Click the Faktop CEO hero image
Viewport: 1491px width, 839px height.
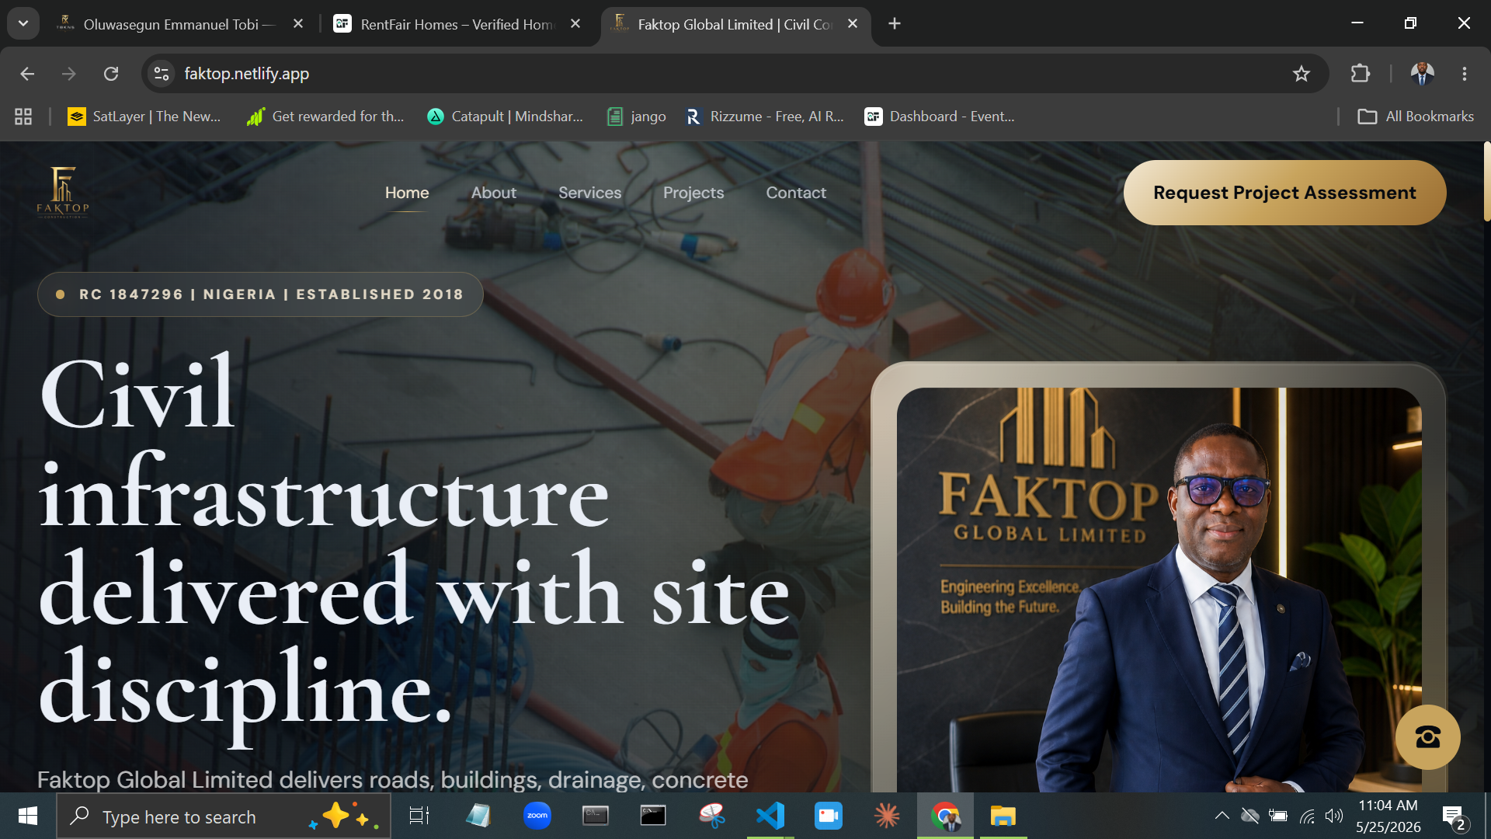coord(1159,589)
